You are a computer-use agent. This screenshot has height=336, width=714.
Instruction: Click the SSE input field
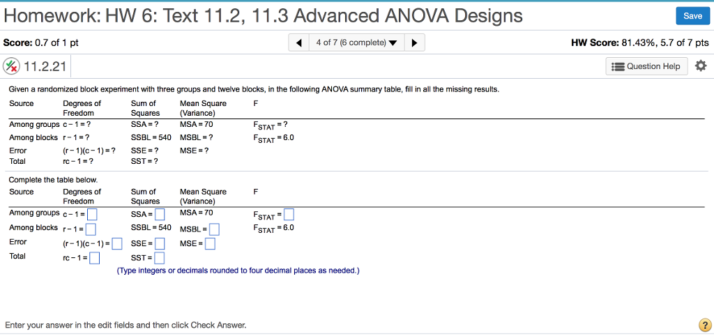(159, 244)
